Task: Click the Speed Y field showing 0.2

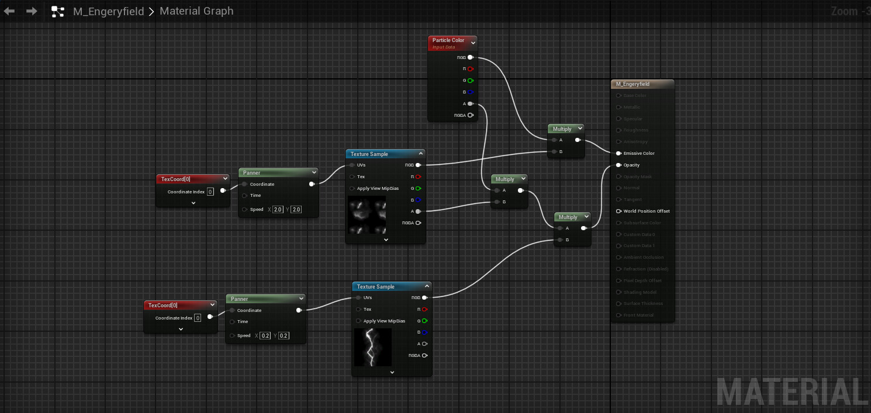Action: coord(284,335)
